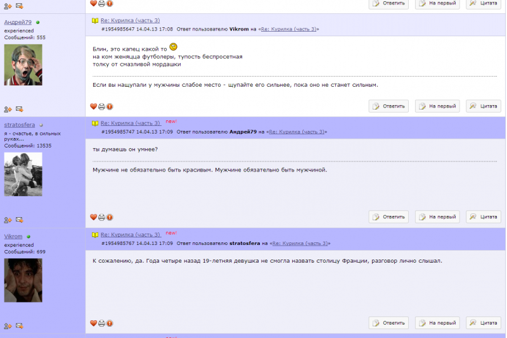Send private message to Vikrom envelope icon
507x338 pixels.
[20, 326]
